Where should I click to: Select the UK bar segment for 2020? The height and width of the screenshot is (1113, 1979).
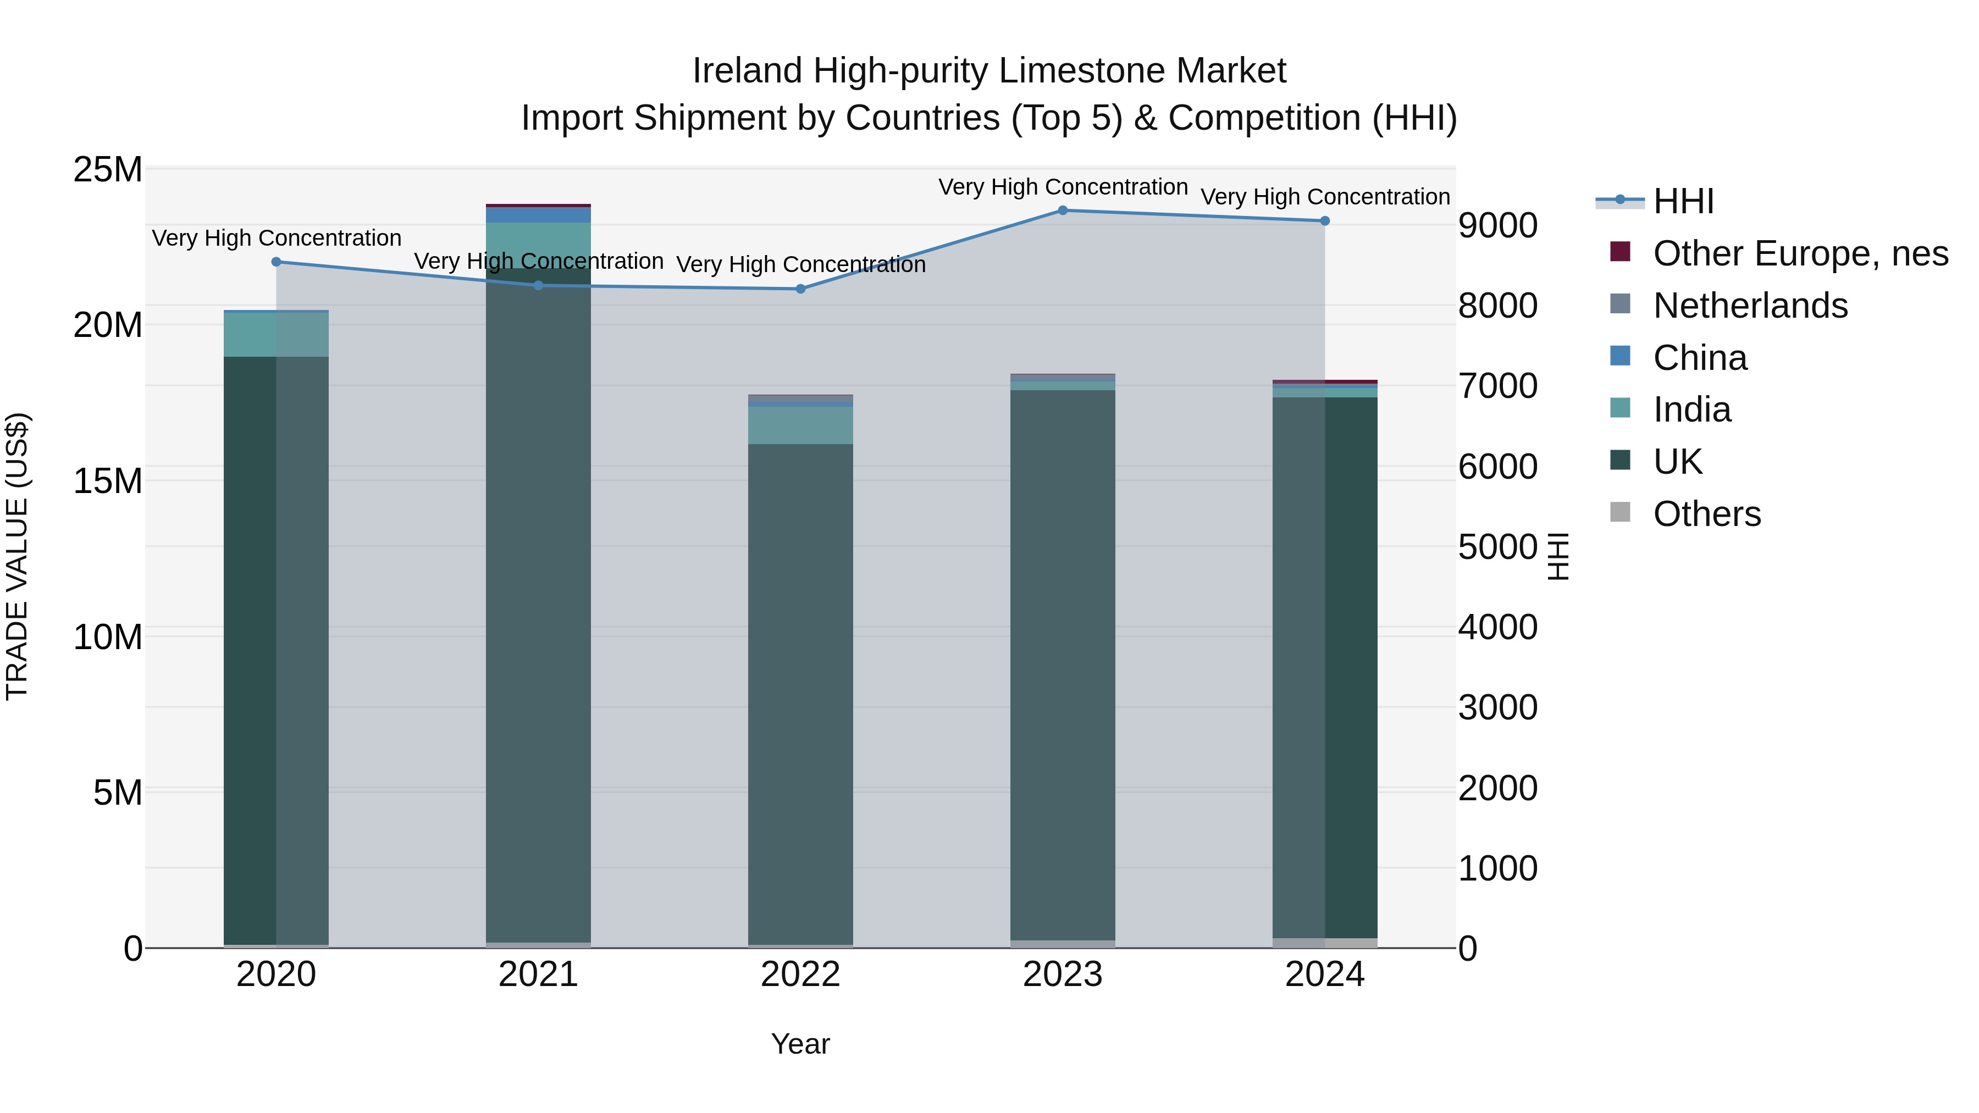coord(277,651)
